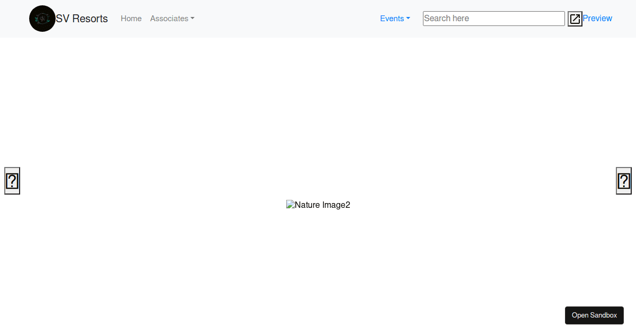Click the open-in-new-window icon button
The image size is (636, 334).
(575, 19)
